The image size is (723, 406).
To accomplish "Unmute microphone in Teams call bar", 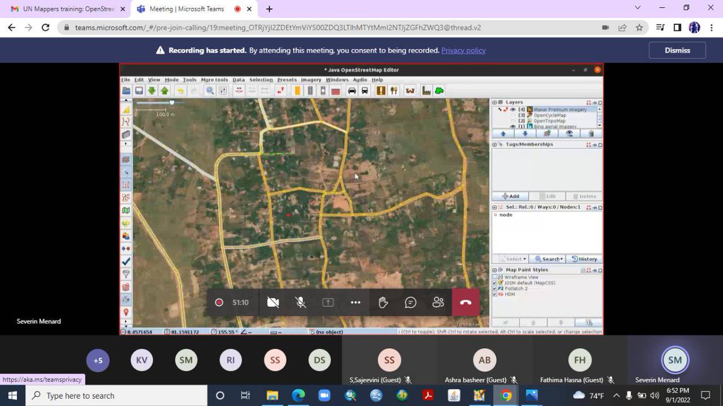I will pos(301,302).
